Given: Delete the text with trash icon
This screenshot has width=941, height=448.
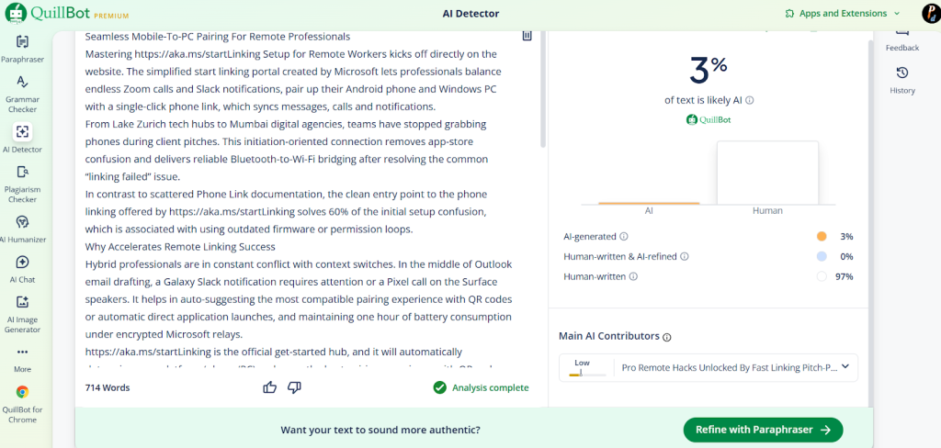Looking at the screenshot, I should 527,36.
